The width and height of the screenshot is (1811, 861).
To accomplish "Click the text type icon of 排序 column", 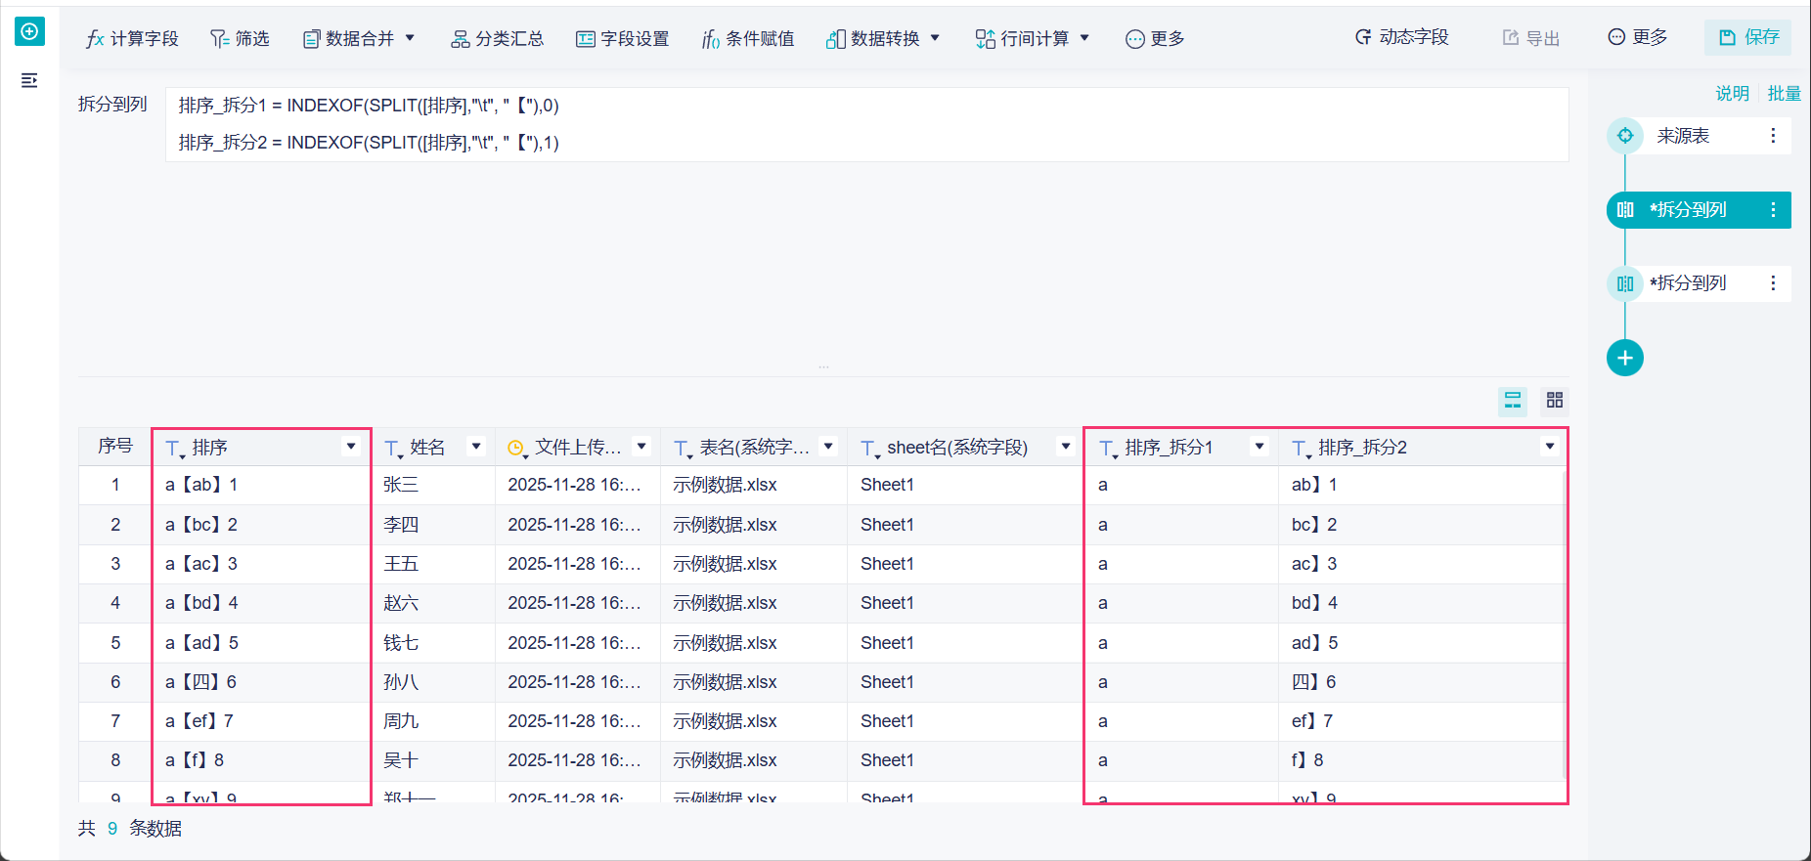I will pyautogui.click(x=175, y=449).
